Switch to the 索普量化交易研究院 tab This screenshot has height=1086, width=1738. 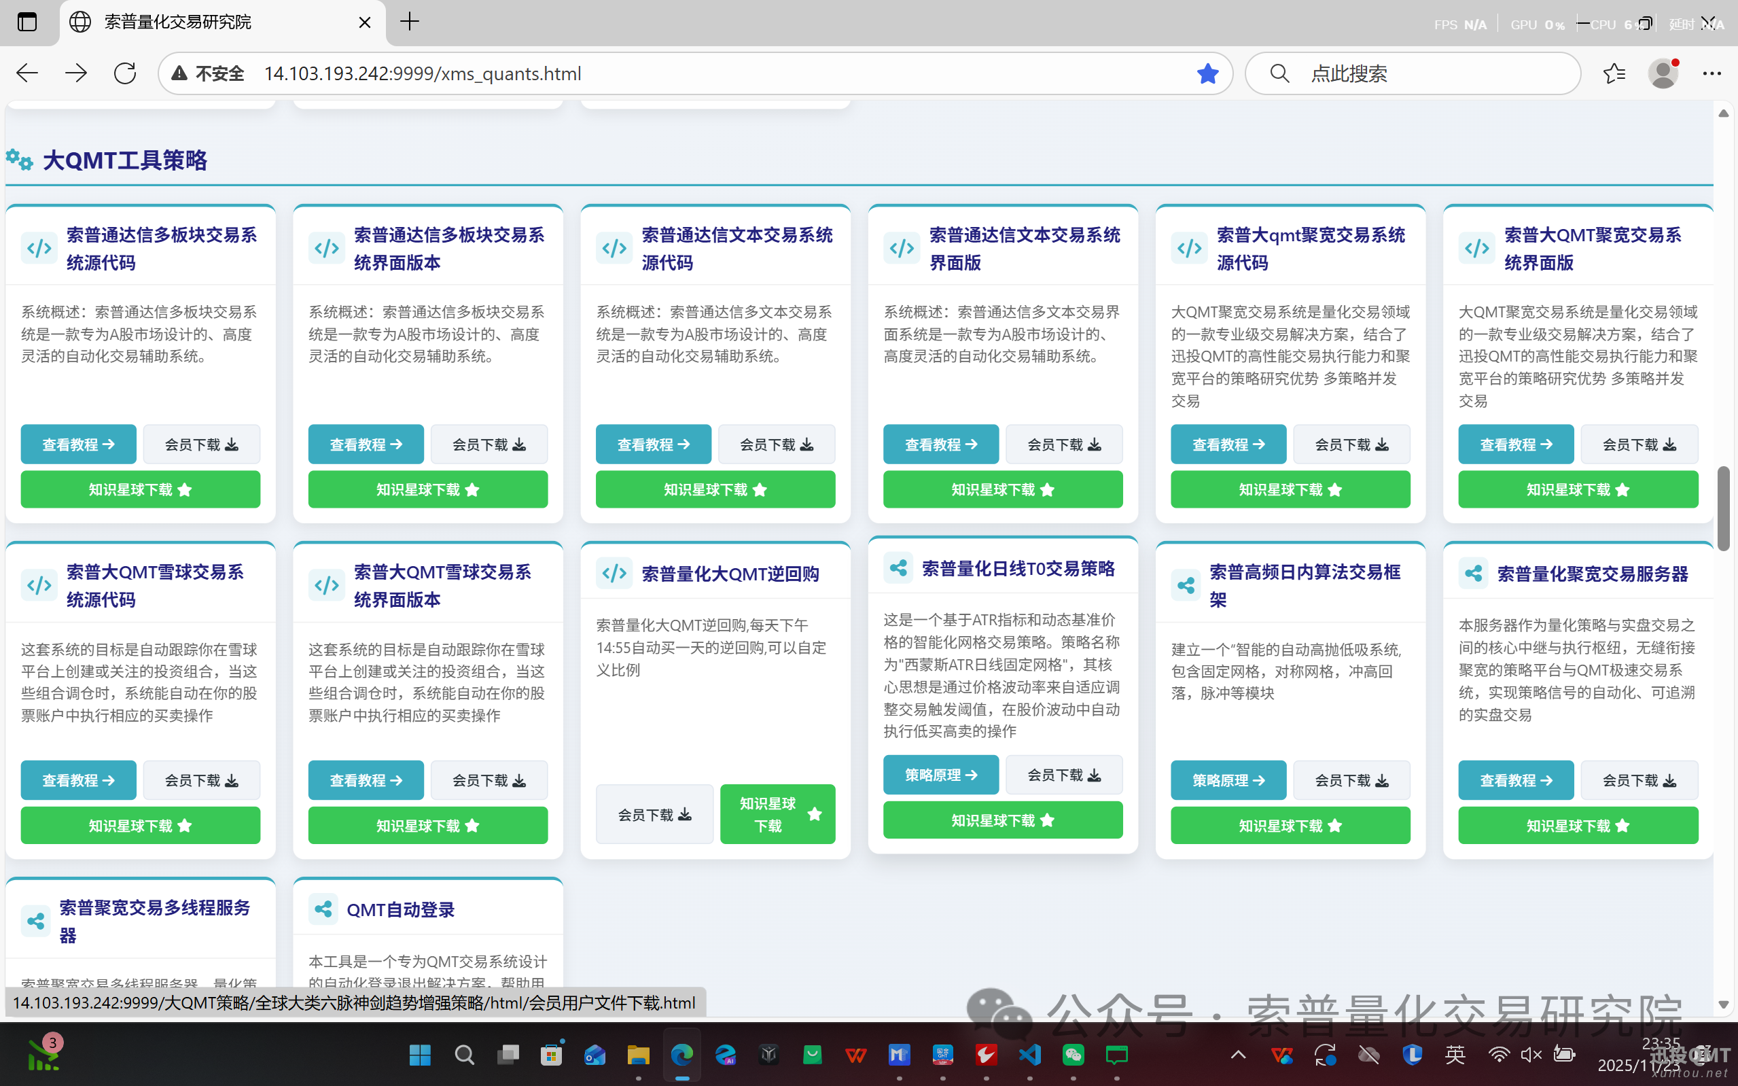coord(177,22)
